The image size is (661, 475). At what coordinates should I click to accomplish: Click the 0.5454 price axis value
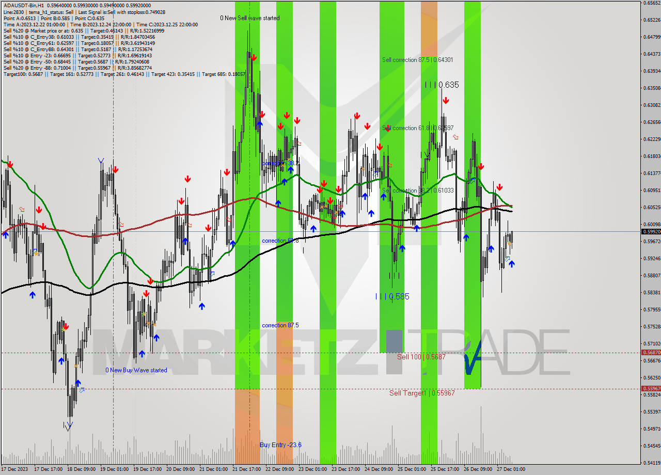pos(652,446)
